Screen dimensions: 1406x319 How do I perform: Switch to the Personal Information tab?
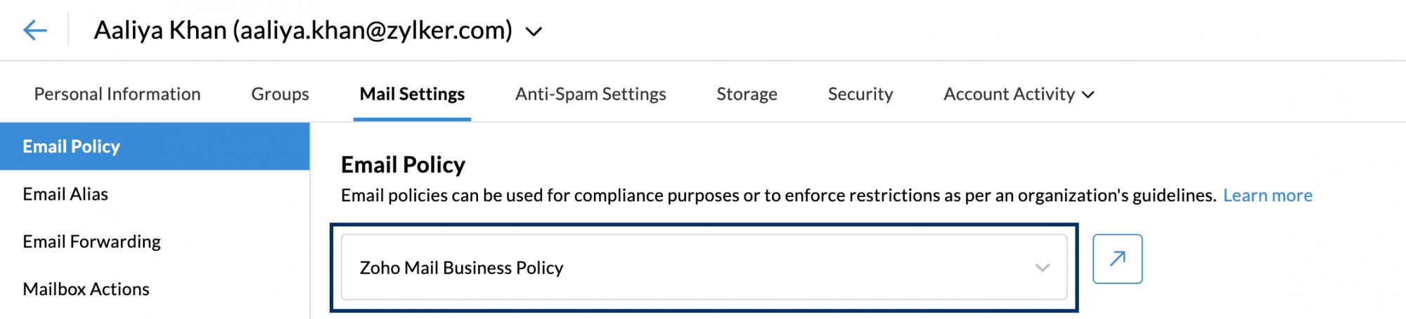117,94
